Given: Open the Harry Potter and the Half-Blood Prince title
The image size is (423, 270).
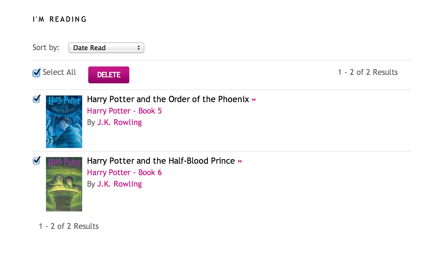Looking at the screenshot, I should [161, 161].
